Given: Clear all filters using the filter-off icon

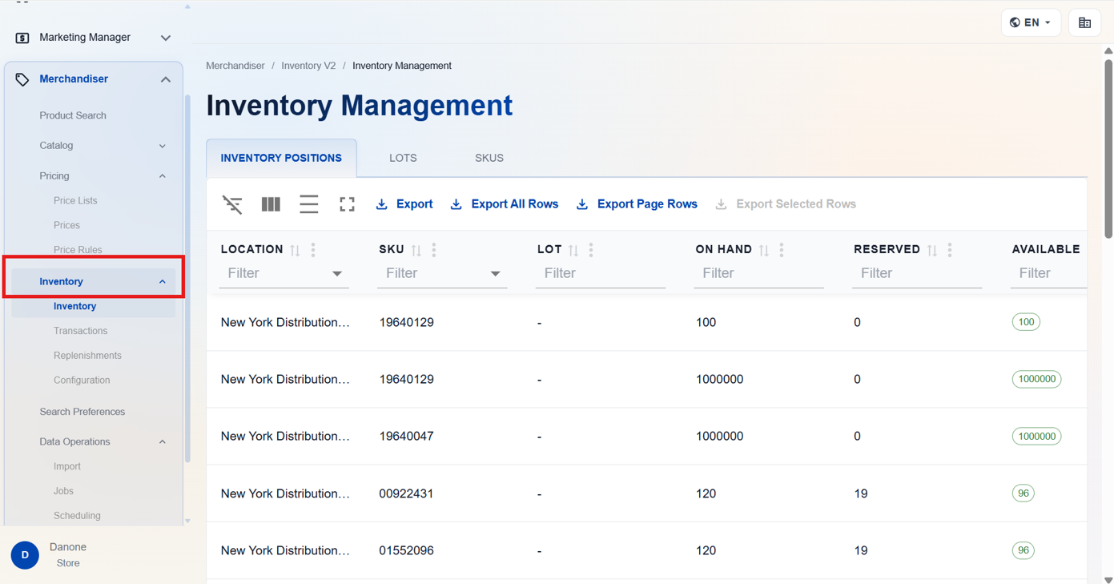Looking at the screenshot, I should coord(232,204).
